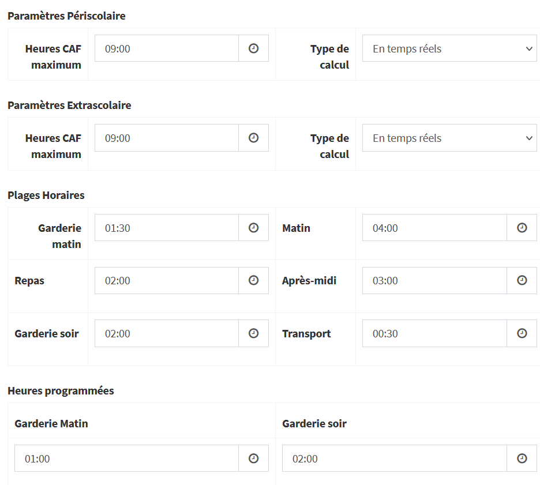
Task: Click Extrascolaire Heures CAF maximum time field
Action: pyautogui.click(x=166, y=138)
